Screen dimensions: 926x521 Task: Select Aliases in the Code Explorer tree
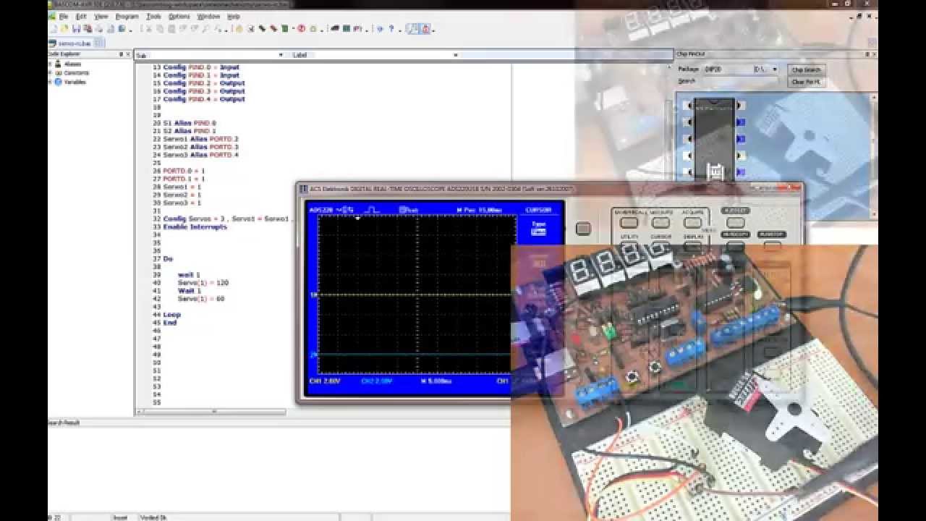click(72, 64)
